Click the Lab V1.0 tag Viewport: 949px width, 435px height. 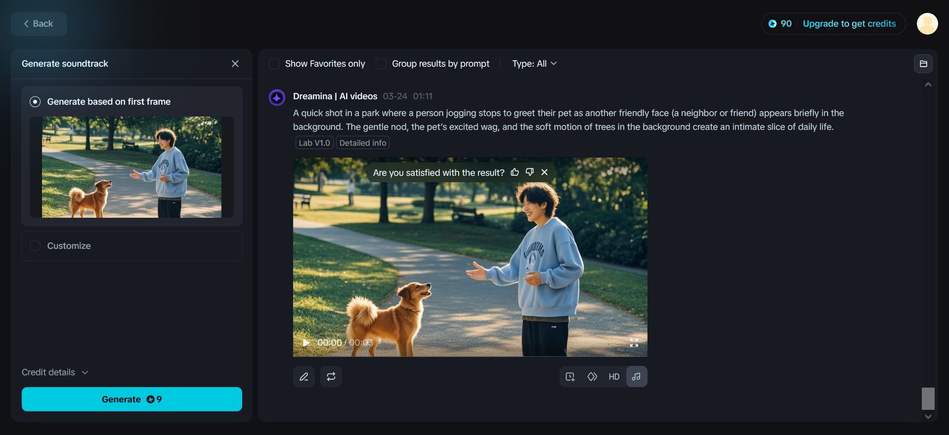pos(314,143)
